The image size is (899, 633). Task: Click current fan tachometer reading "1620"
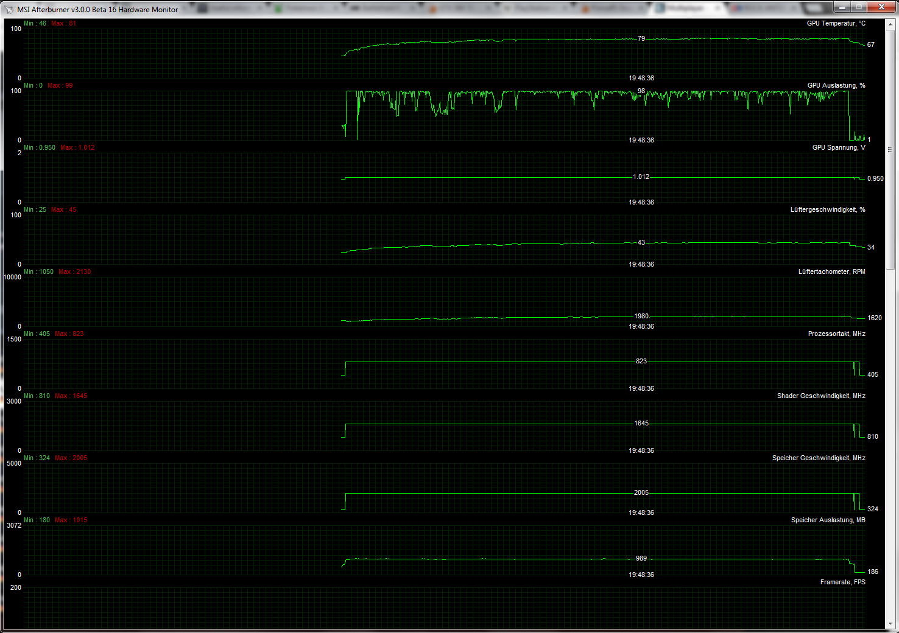tap(875, 318)
